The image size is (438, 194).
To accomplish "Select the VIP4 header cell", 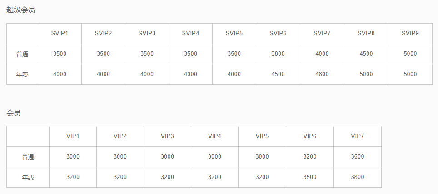I will (x=214, y=136).
